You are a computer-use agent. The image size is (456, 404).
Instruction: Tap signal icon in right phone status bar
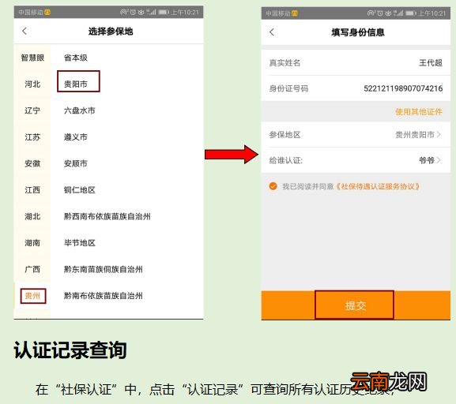[399, 13]
